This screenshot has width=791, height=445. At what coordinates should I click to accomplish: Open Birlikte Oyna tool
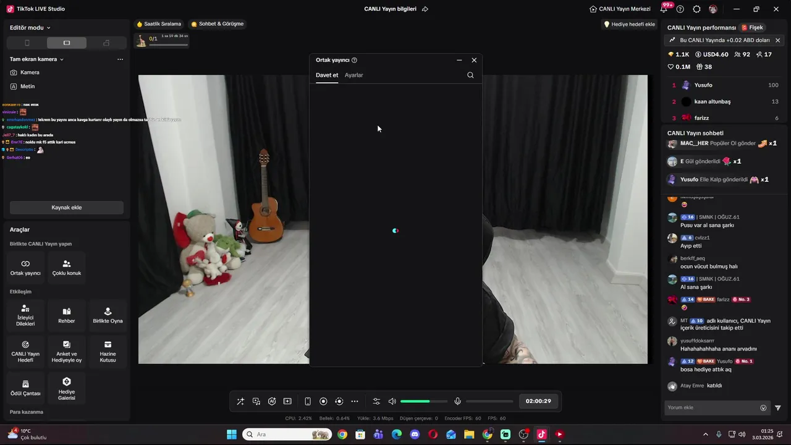pos(108,315)
